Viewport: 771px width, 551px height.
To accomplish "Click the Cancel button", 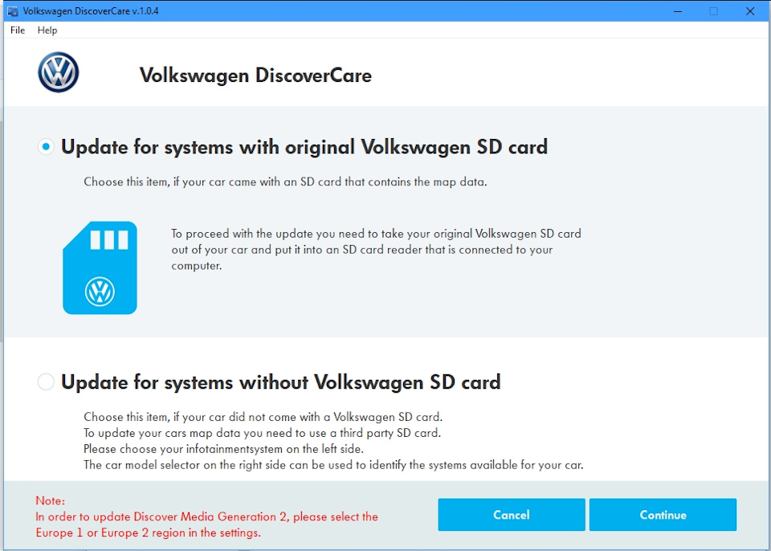I will pos(512,515).
